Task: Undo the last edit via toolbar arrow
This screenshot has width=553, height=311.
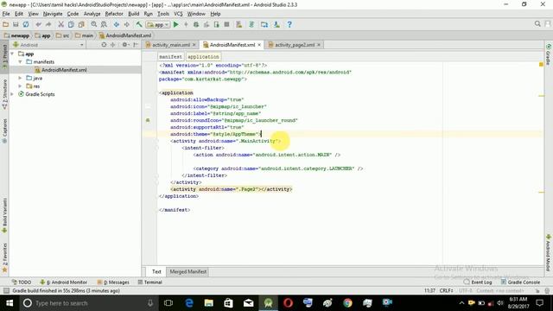Action: tap(38, 24)
